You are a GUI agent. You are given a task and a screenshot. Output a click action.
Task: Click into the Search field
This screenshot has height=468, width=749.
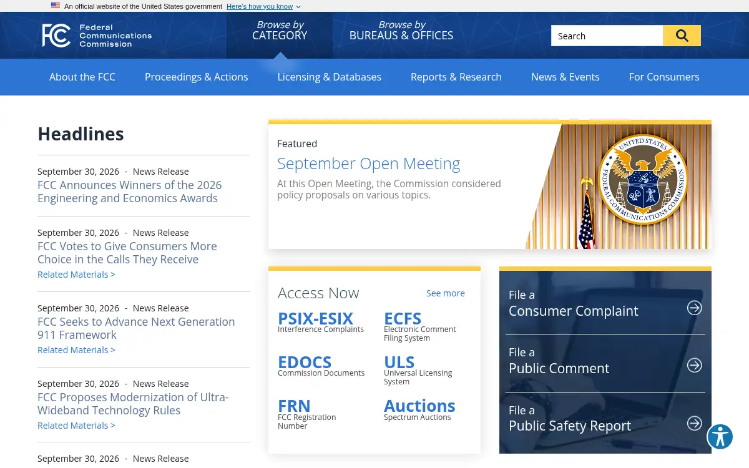click(607, 36)
